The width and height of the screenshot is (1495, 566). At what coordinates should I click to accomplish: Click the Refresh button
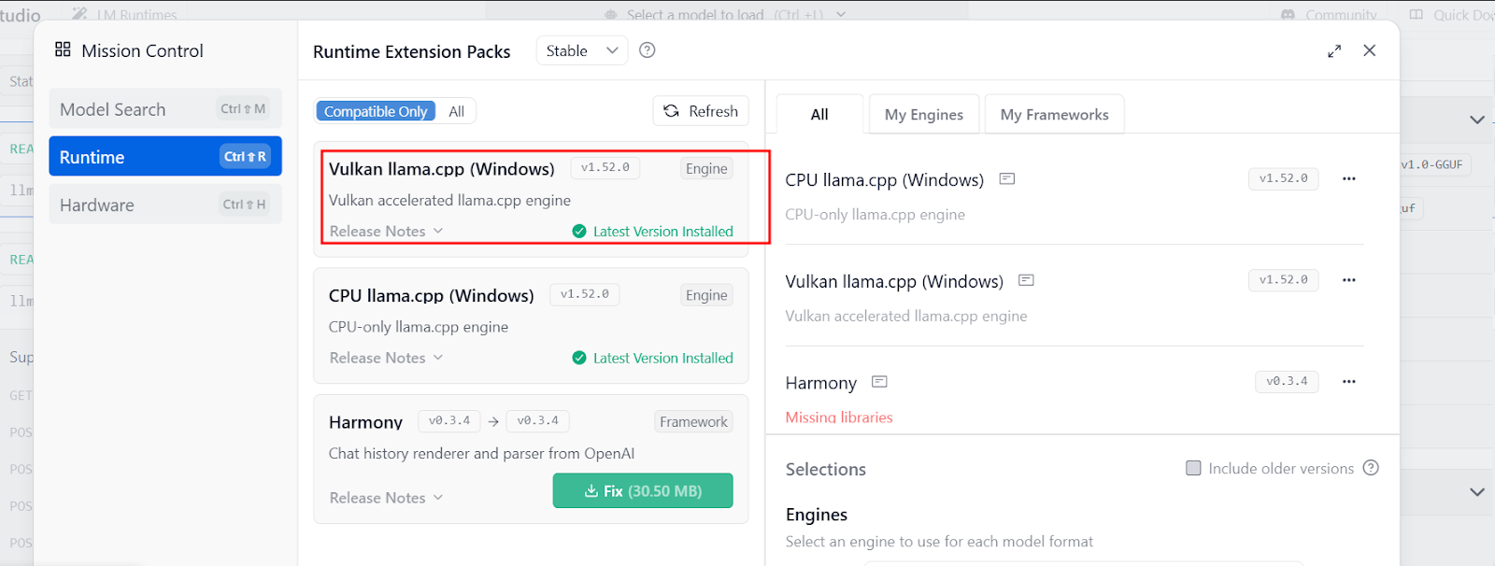(x=701, y=111)
